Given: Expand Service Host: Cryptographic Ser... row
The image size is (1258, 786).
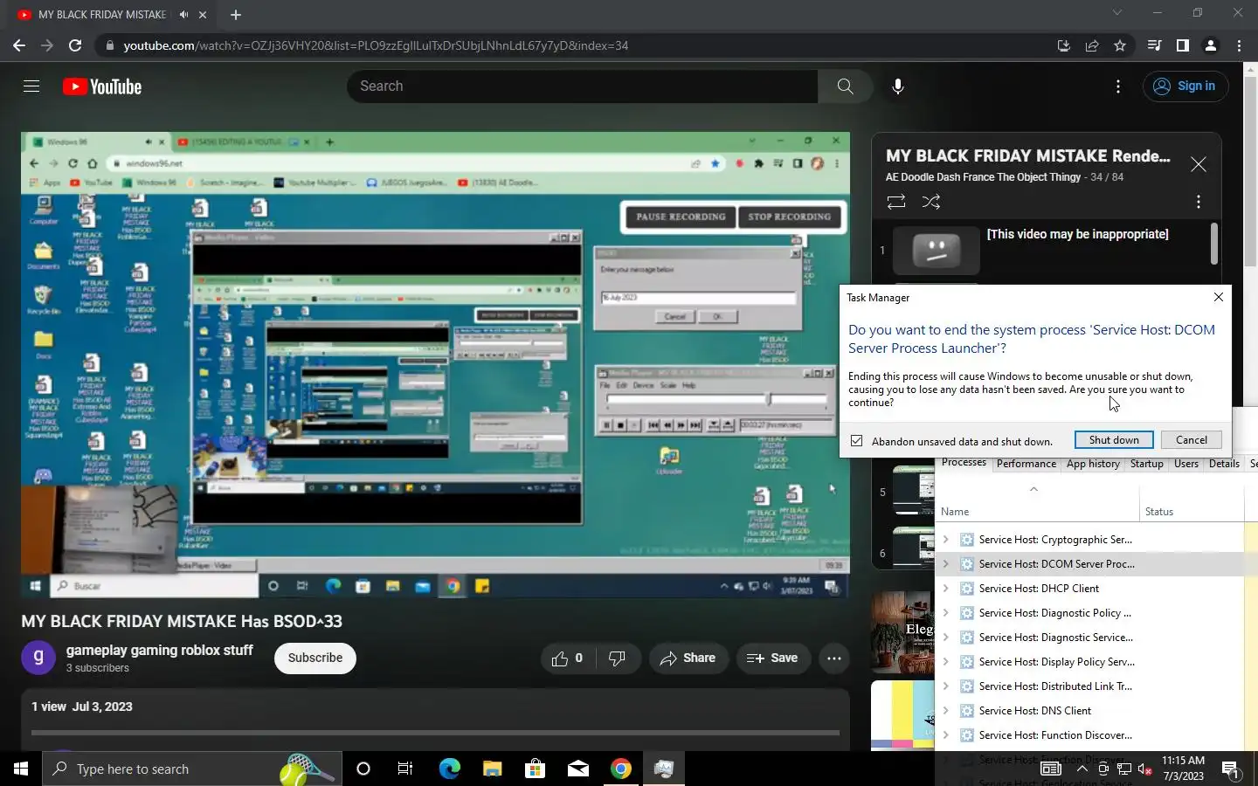Looking at the screenshot, I should (x=945, y=540).
